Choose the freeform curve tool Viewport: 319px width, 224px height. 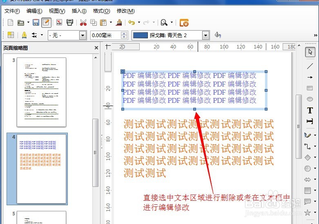[x=308, y=135]
